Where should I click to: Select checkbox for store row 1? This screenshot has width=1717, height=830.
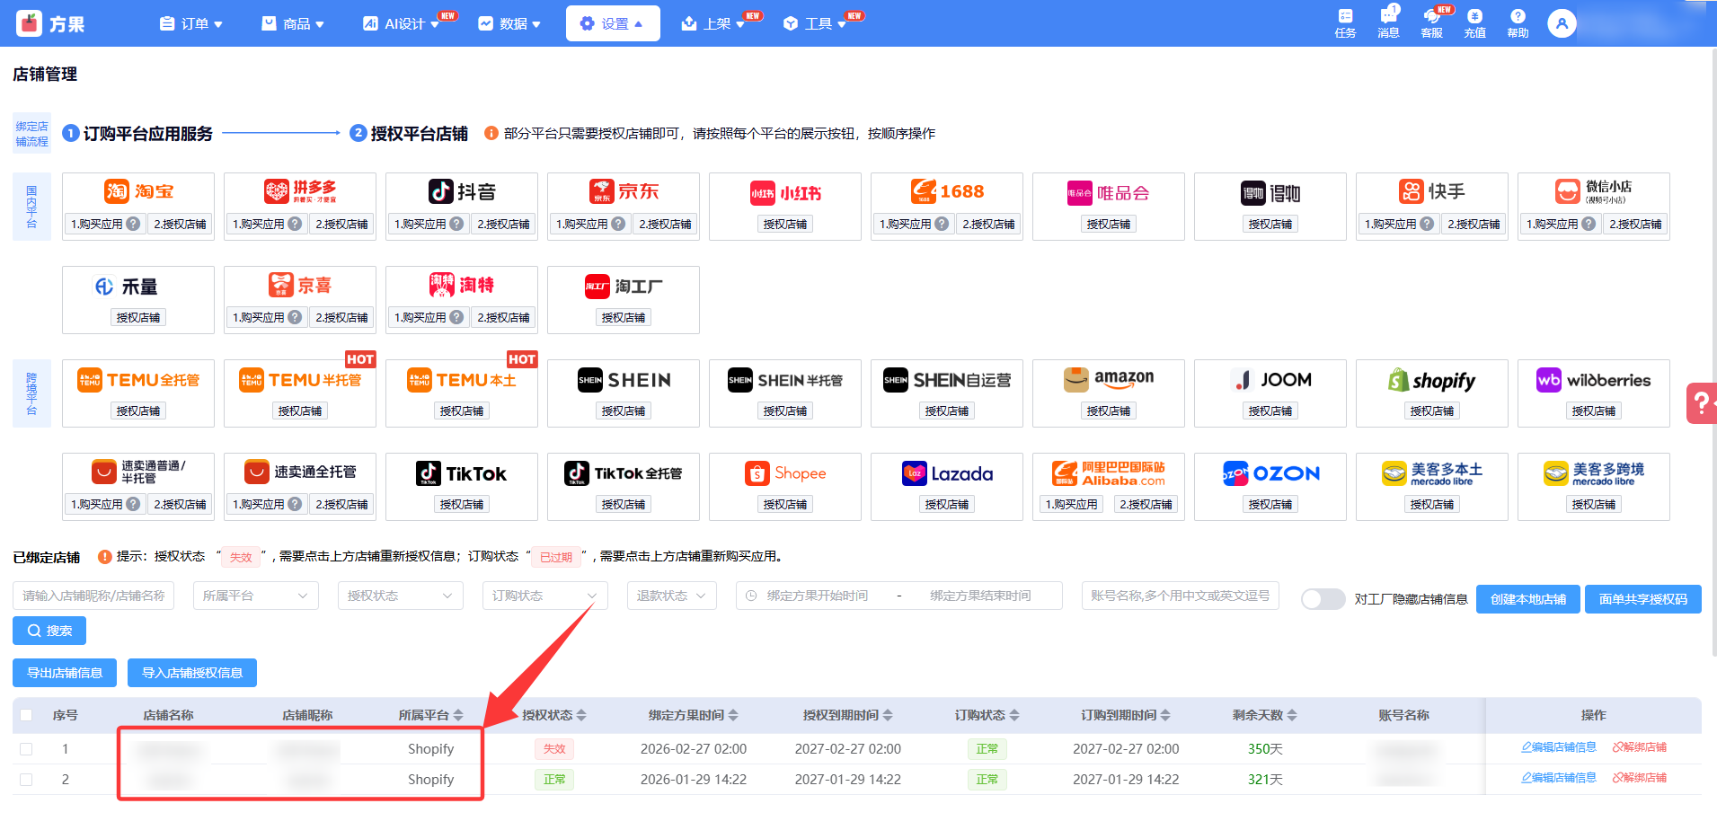pyautogui.click(x=26, y=749)
